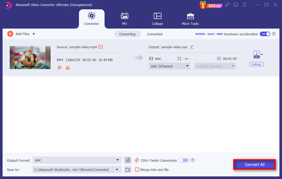Open the More Tools tab
Viewport: 282px width, 179px height.
pyautogui.click(x=190, y=19)
